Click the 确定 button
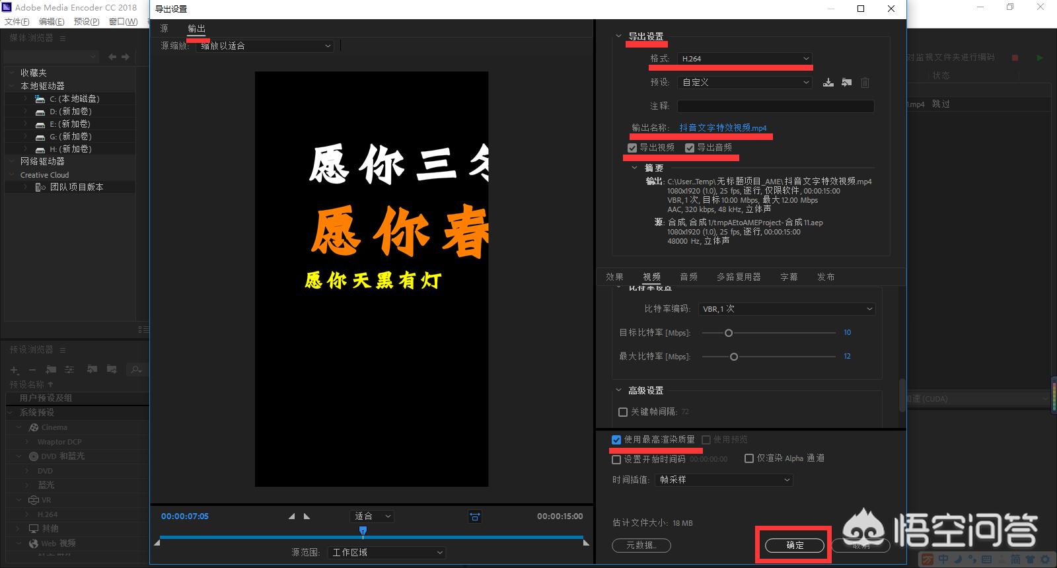 tap(795, 546)
